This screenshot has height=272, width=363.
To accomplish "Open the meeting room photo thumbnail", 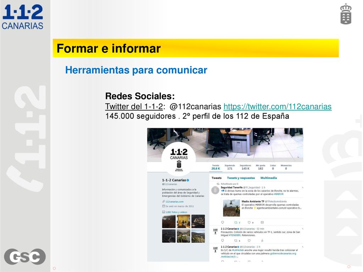I will pos(183,221).
